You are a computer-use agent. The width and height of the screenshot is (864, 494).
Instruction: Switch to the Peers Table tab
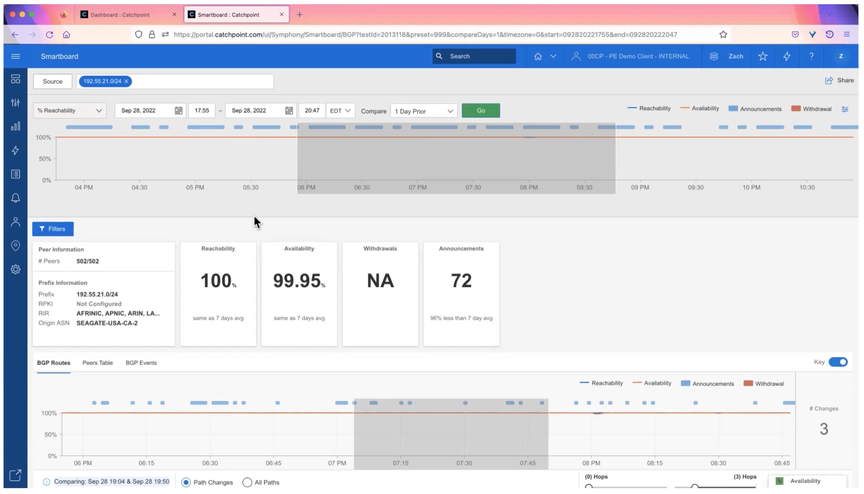98,363
